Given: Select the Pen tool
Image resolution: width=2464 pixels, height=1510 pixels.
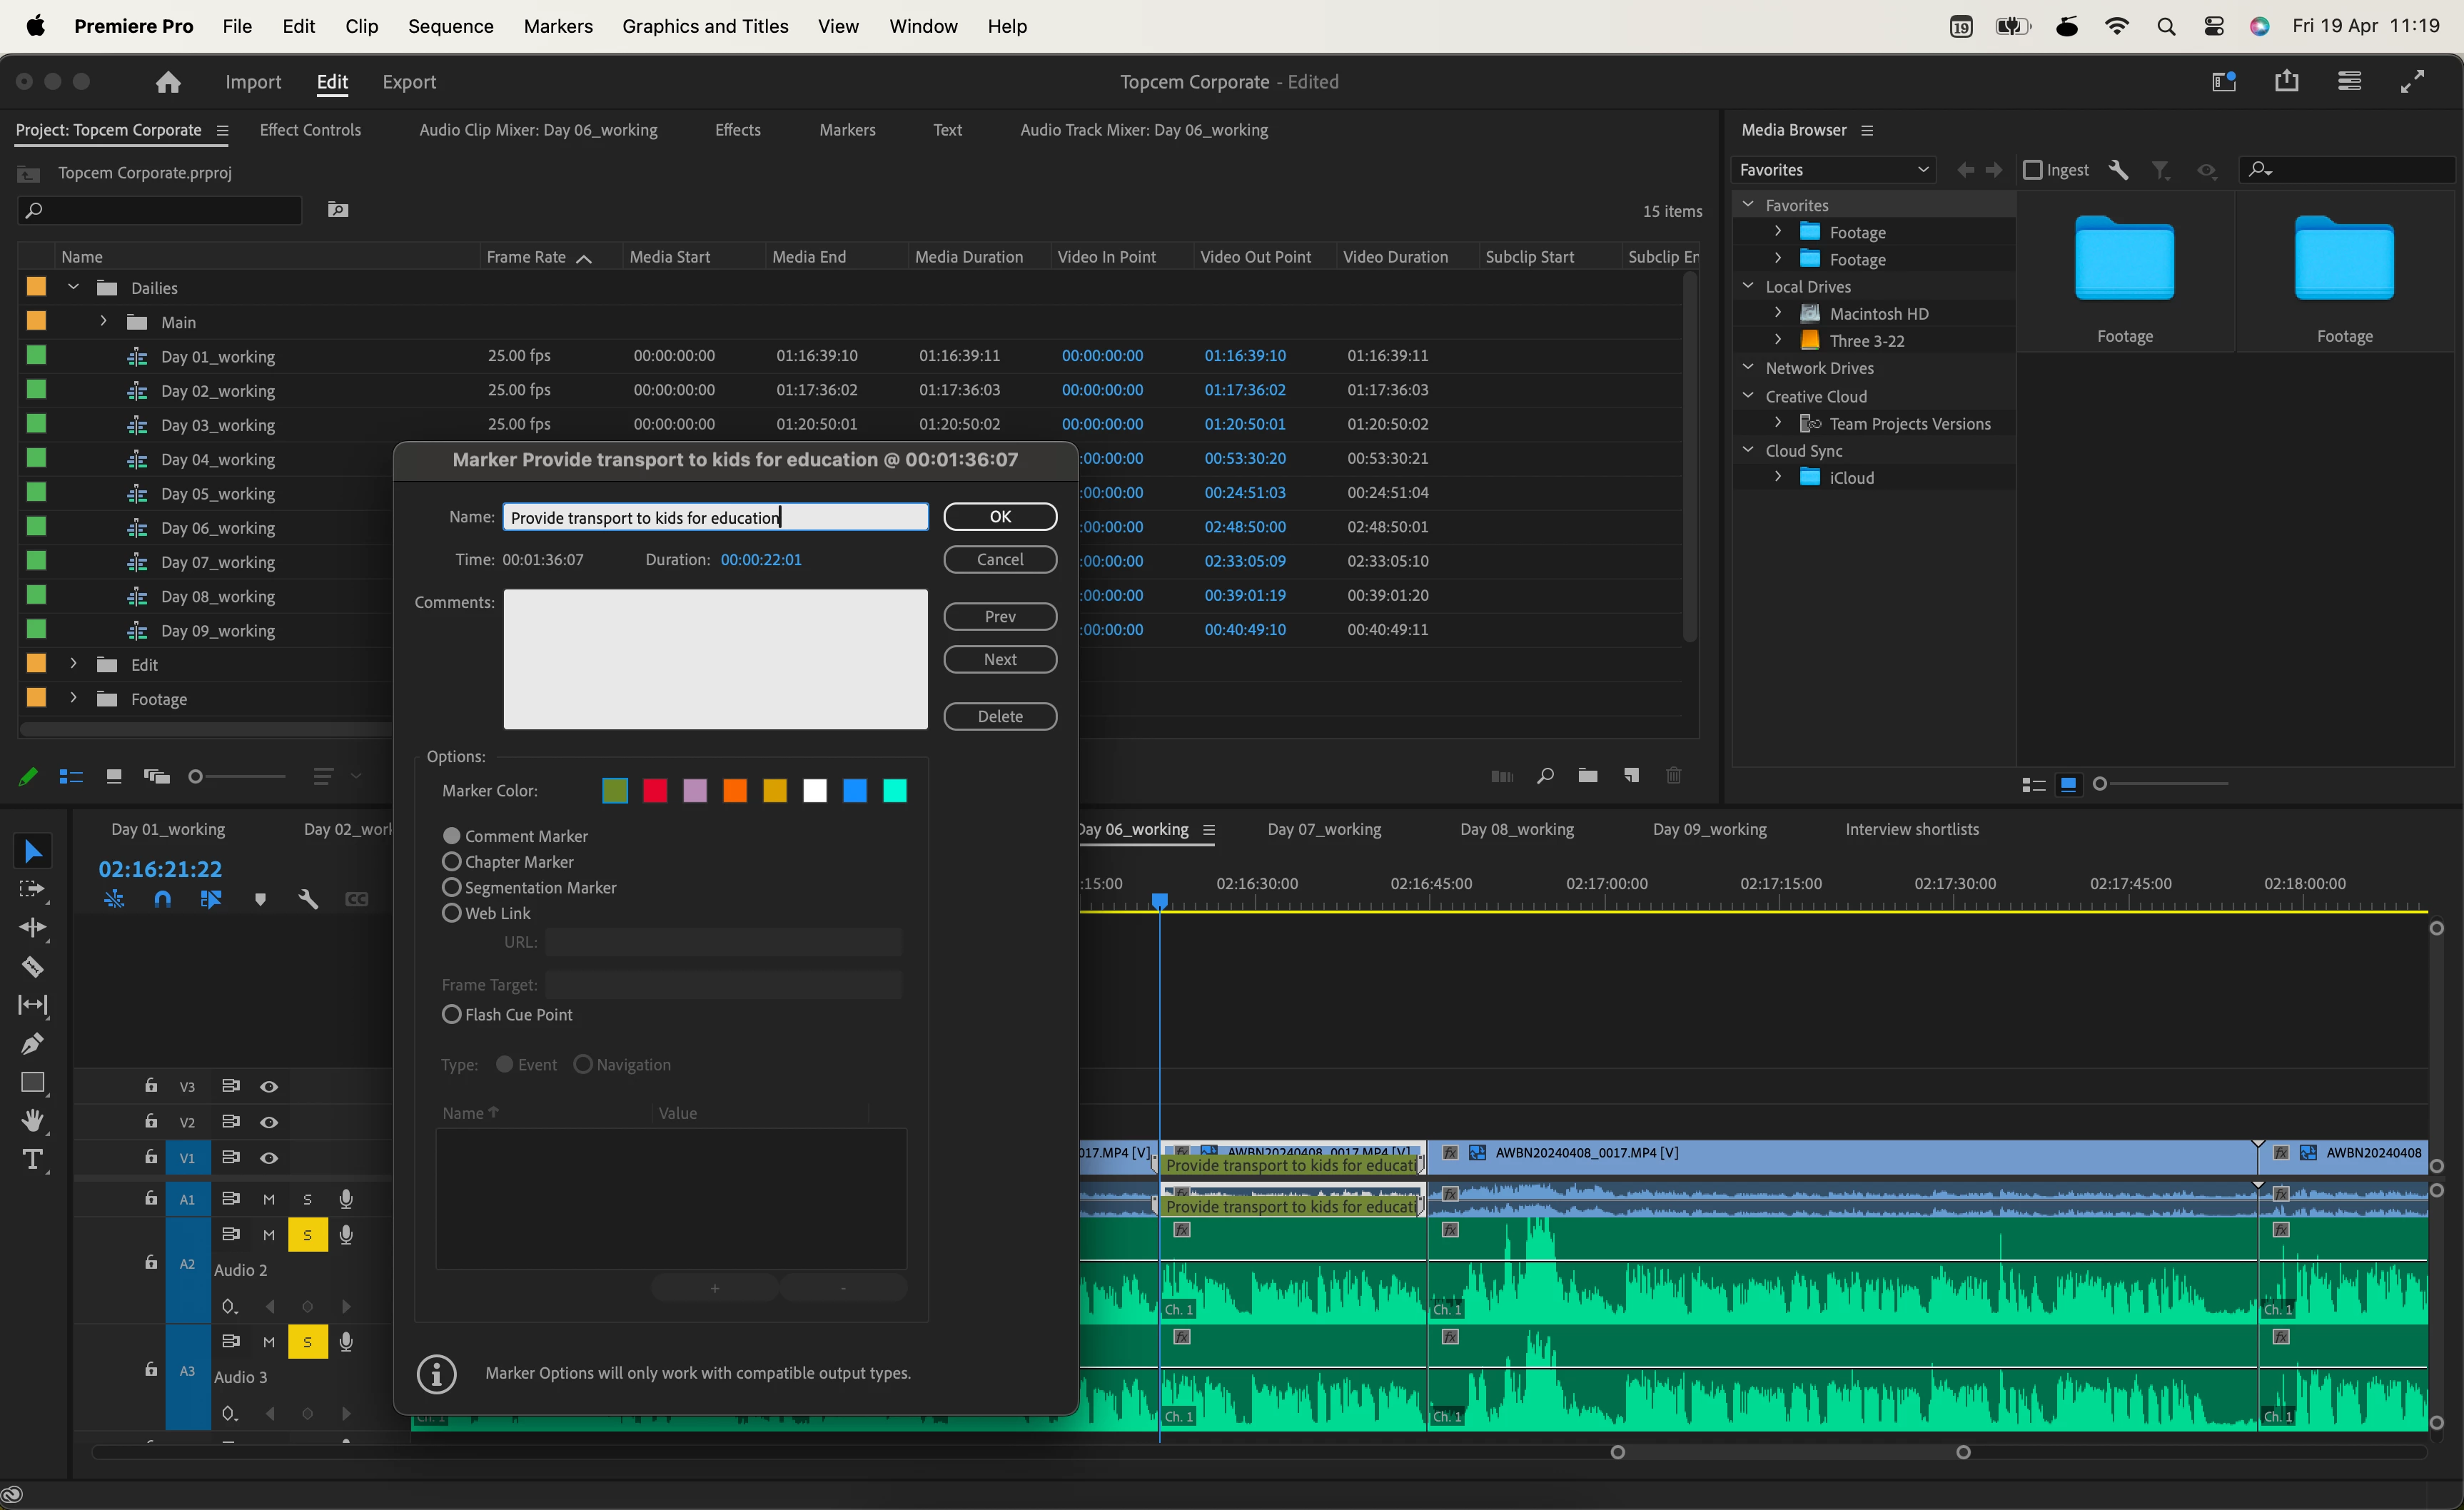Looking at the screenshot, I should pos(32,1044).
